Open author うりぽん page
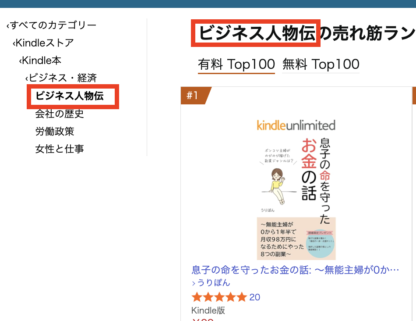 214,283
